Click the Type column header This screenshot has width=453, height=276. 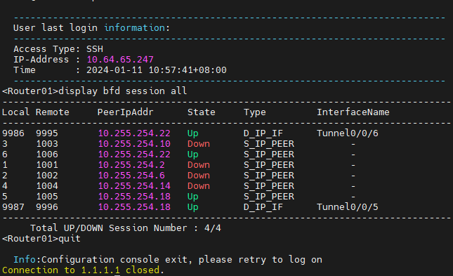pyautogui.click(x=254, y=112)
